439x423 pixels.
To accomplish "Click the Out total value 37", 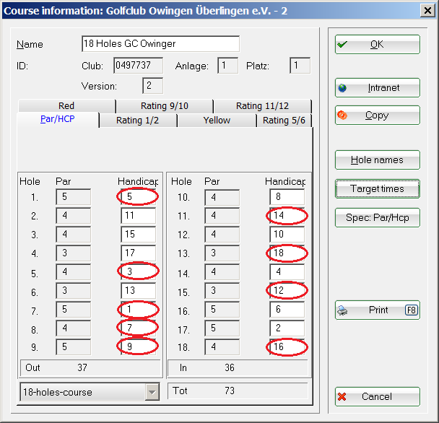I will 82,367.
